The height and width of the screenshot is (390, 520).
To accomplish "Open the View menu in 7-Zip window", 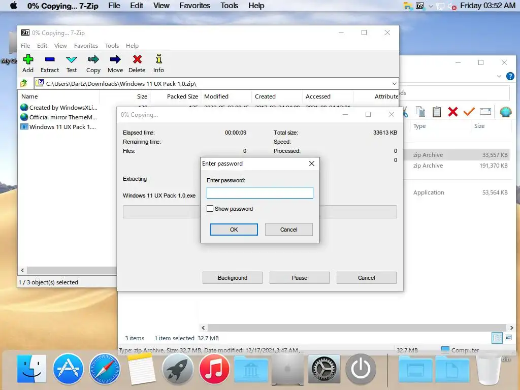I will (x=60, y=46).
